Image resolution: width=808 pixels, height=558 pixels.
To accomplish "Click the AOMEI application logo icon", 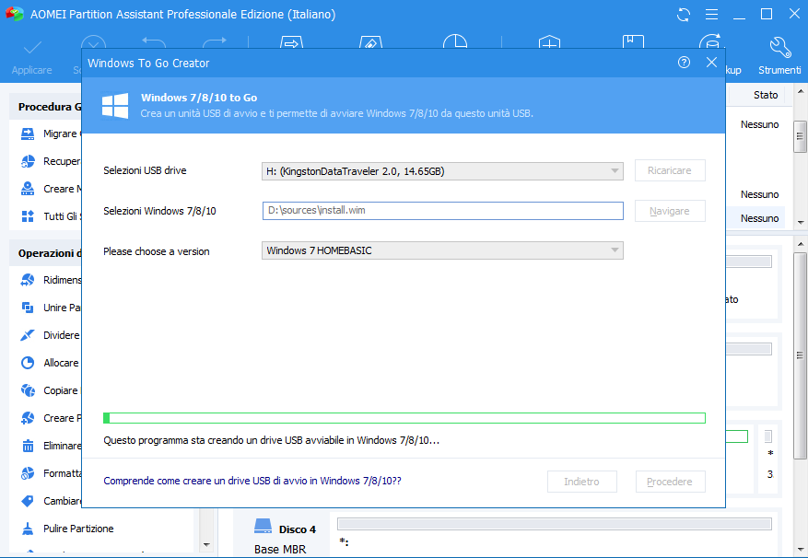I will [15, 14].
